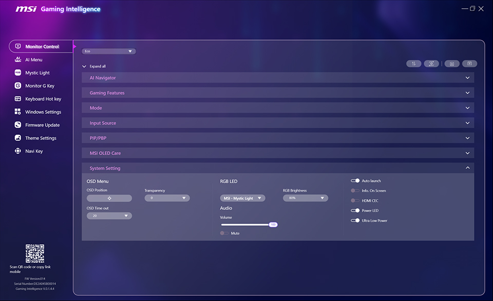
Task: Expand the Gaming Features section
Action: pos(277,92)
